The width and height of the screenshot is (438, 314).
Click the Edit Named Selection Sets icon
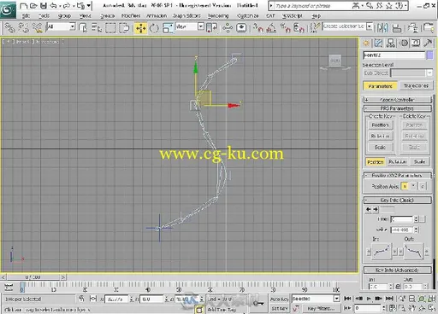(x=315, y=28)
